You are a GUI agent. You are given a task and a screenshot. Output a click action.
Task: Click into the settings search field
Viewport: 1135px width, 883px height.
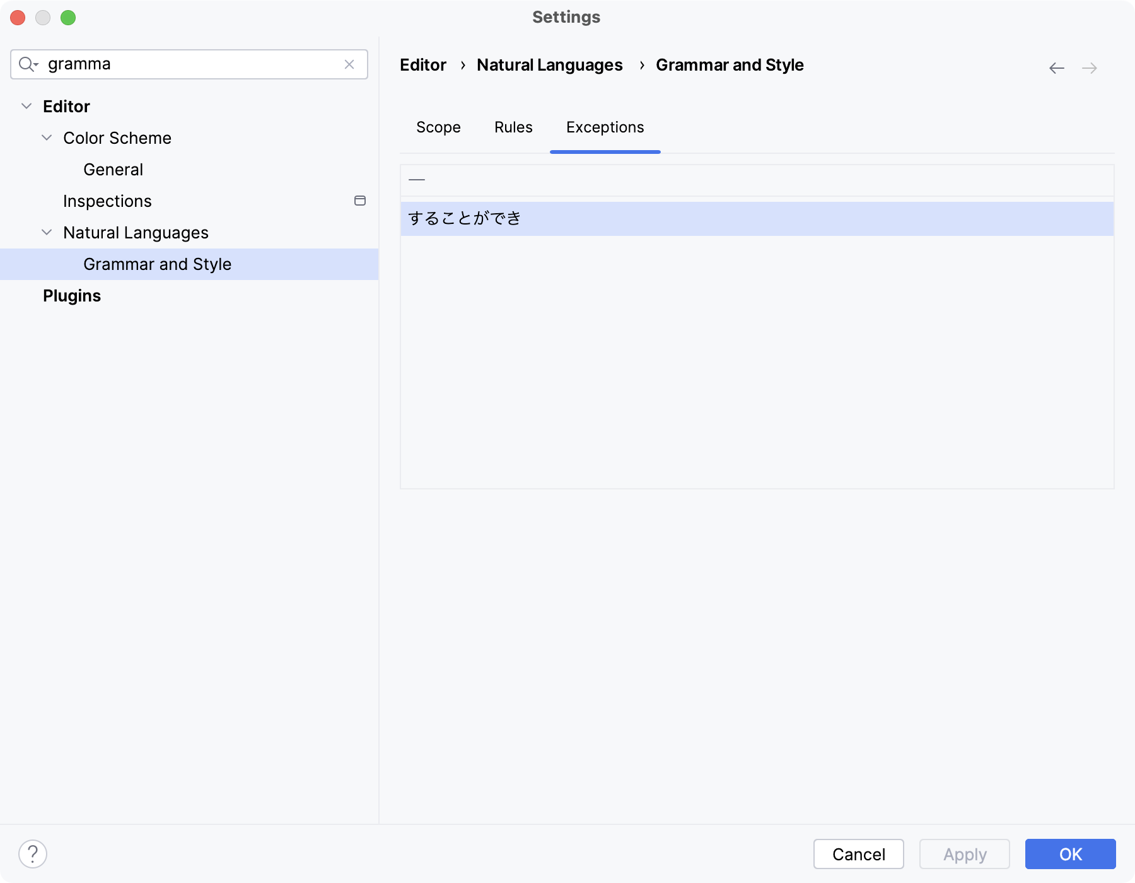pyautogui.click(x=189, y=64)
